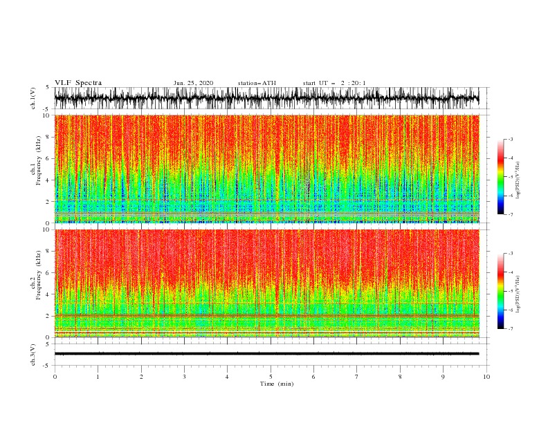Click the "VLF Spectra" plot title
548x423 pixels.
tap(78, 83)
